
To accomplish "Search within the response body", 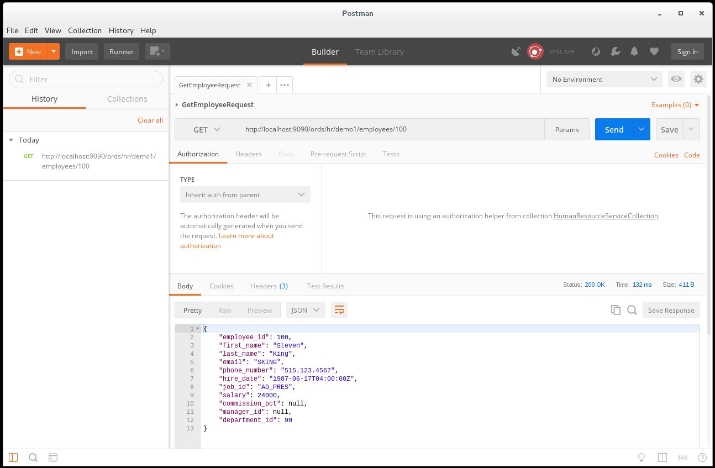I will pos(632,310).
